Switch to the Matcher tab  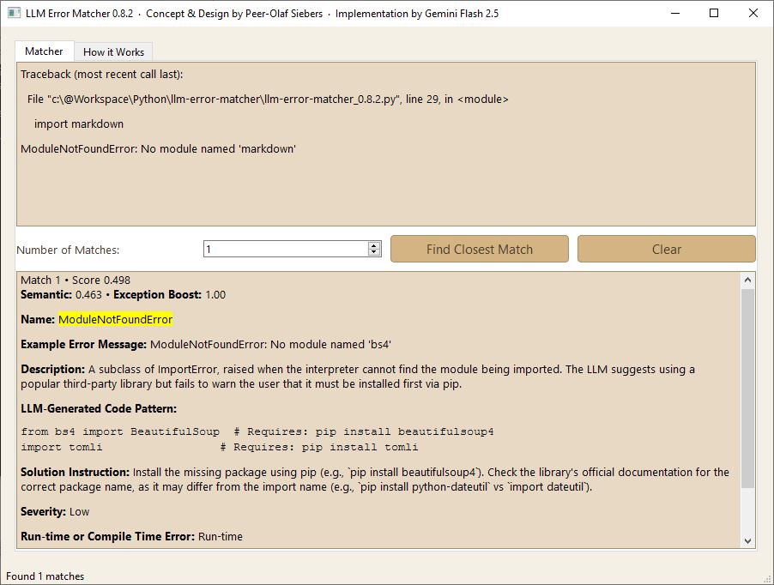click(44, 51)
